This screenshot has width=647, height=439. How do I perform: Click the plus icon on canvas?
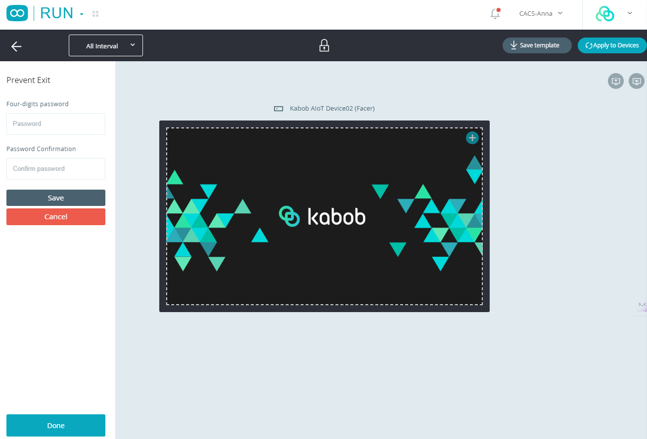click(472, 138)
